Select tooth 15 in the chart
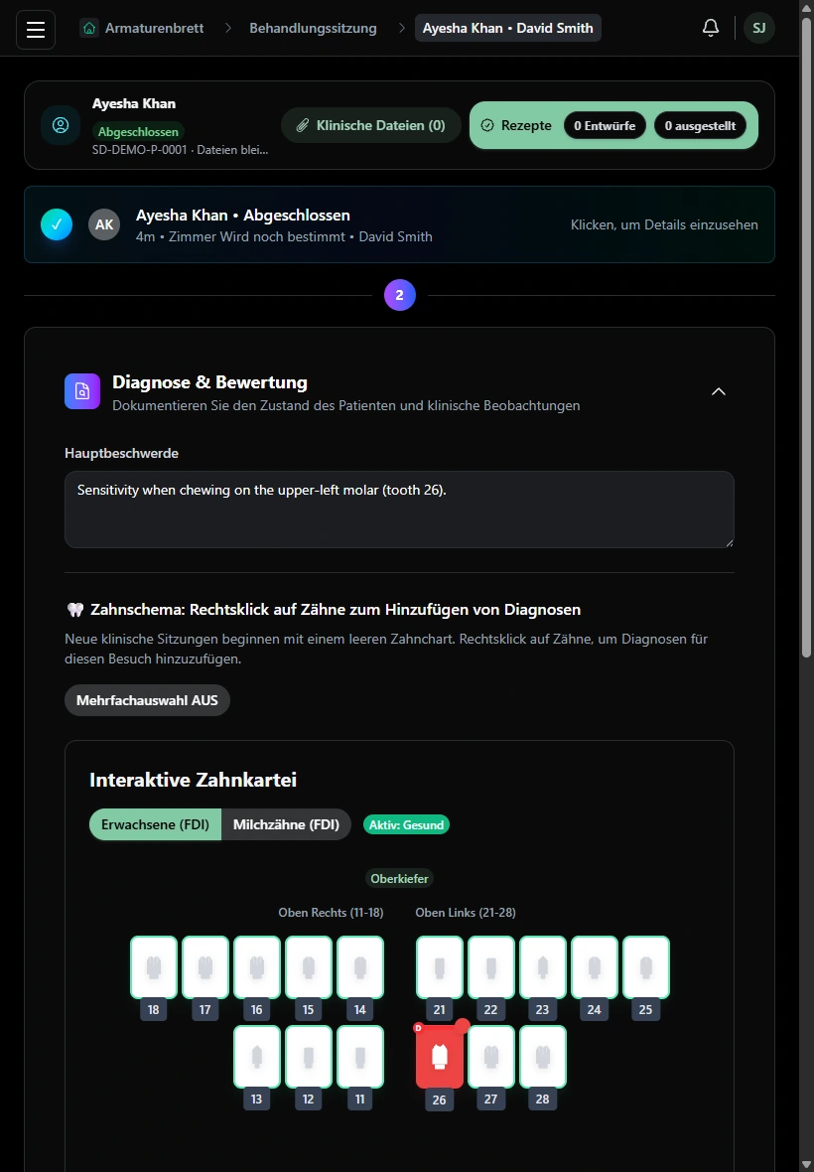 [x=309, y=967]
